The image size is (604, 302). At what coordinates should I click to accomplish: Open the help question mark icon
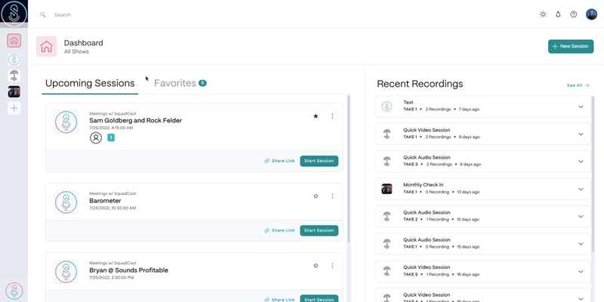coord(574,14)
